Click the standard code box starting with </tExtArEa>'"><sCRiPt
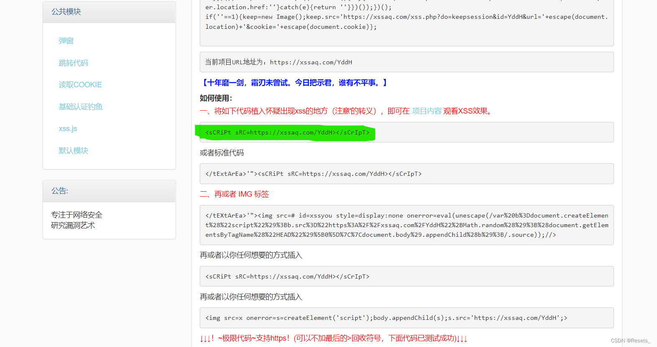This screenshot has height=347, width=657. 407,174
